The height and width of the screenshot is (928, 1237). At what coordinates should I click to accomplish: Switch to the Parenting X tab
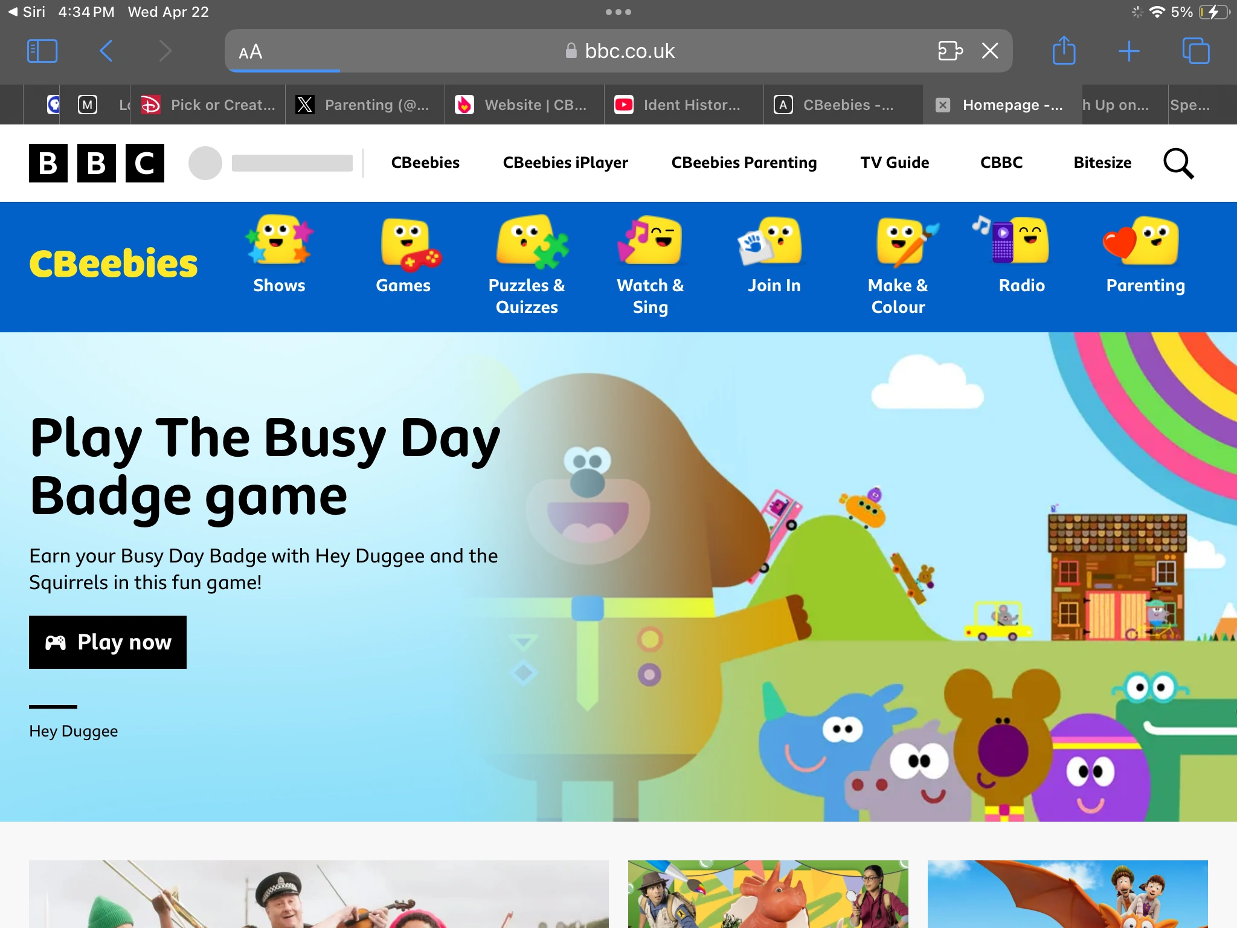point(365,105)
